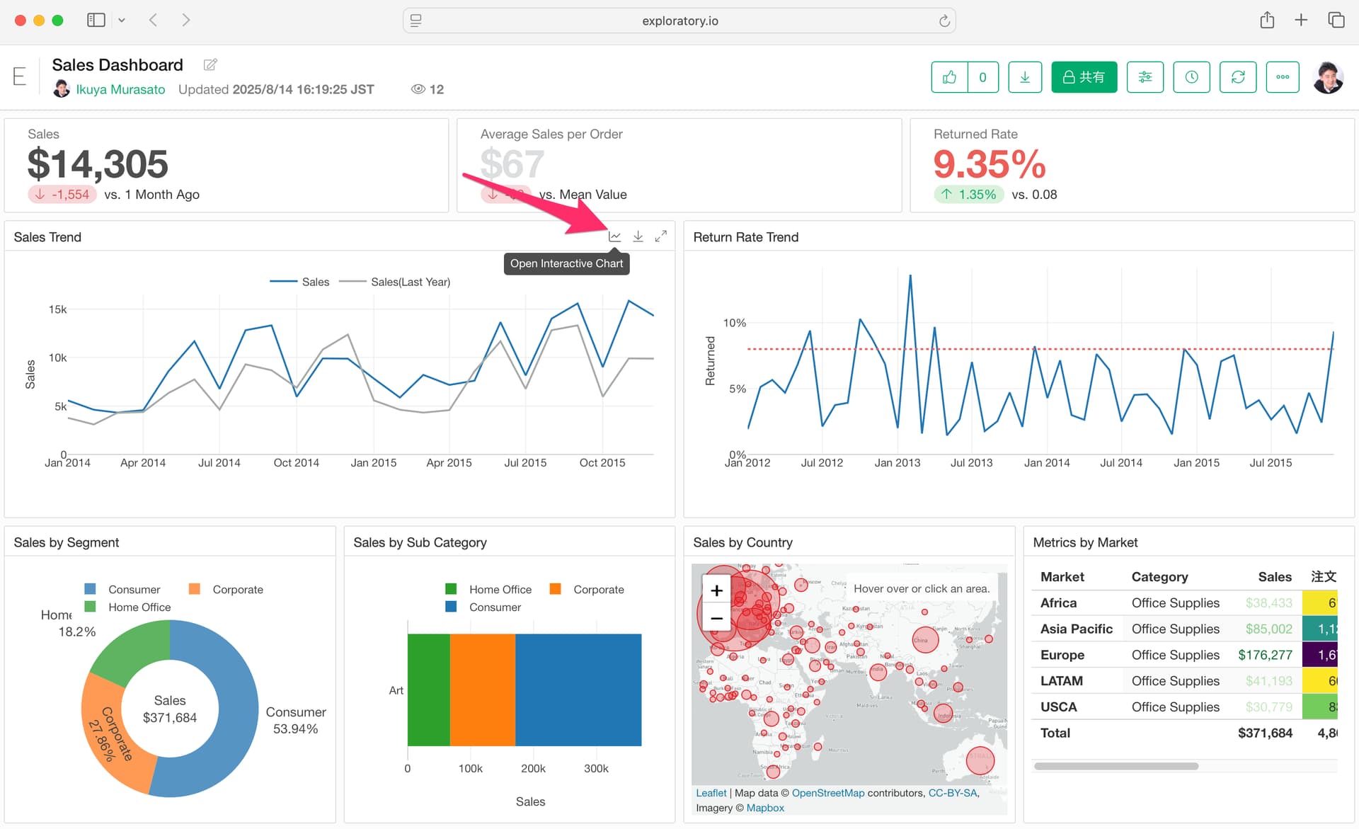
Task: Click the Open Interactive Chart icon
Action: 614,236
